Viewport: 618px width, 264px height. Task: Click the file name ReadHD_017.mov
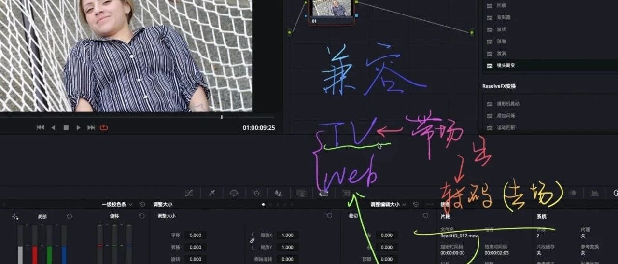click(459, 236)
